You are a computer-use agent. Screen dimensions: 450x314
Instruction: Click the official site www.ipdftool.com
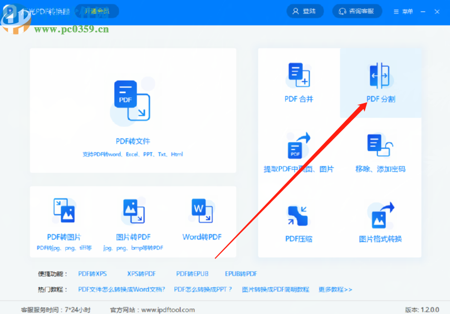pyautogui.click(x=168, y=310)
